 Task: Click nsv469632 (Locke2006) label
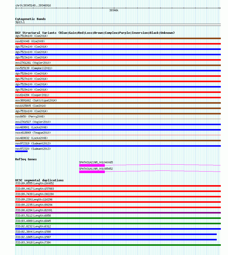pyautogui.click(x=32, y=138)
